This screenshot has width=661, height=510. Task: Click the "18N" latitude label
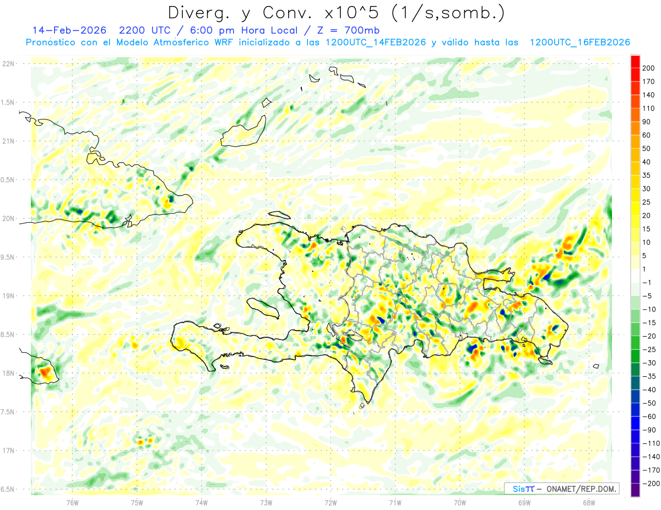click(8, 374)
